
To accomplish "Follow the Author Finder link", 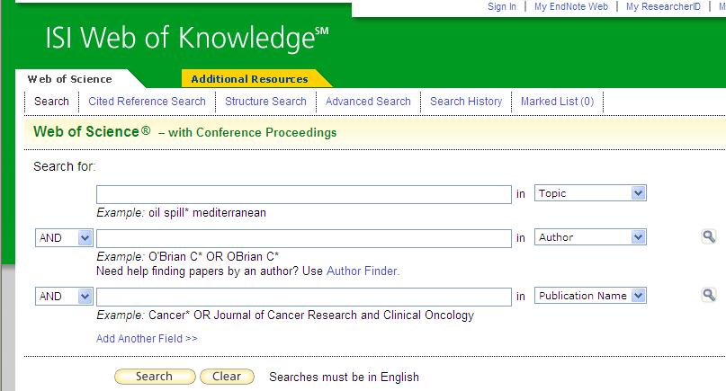I will 362,271.
